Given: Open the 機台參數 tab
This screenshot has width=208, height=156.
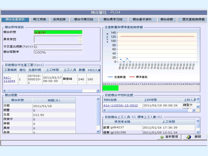Looking at the screenshot, I should click(167, 20).
